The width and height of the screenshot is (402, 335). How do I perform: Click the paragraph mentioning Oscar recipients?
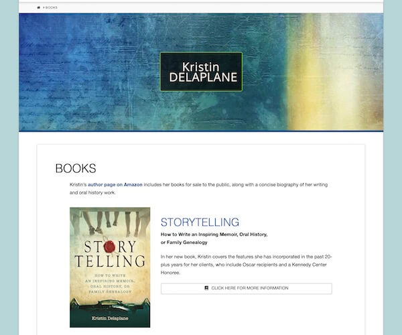(247, 265)
